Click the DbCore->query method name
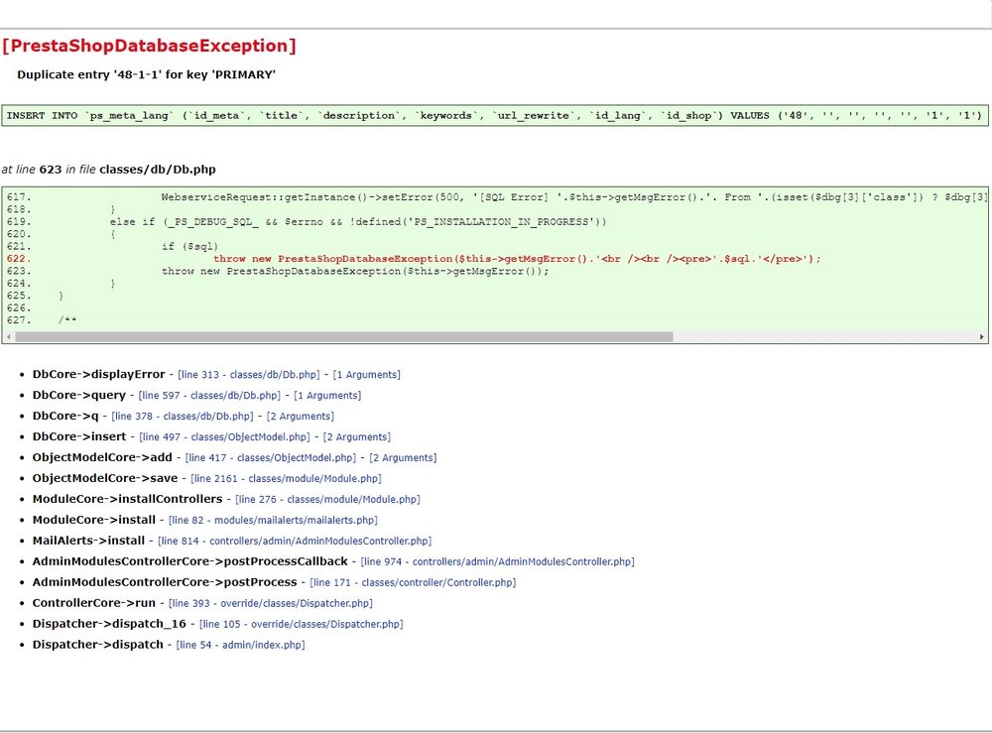The height and width of the screenshot is (733, 992). pyautogui.click(x=79, y=396)
